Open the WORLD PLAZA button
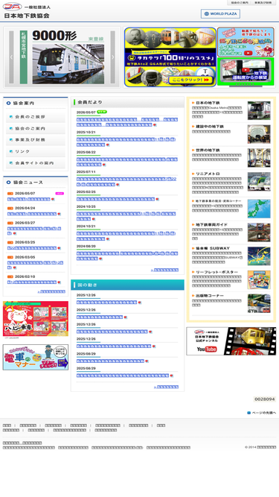The image size is (279, 497). (x=220, y=13)
